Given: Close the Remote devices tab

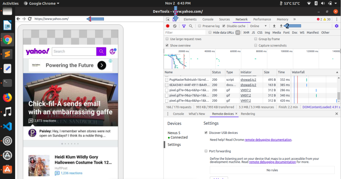Looking at the screenshot, I should click(x=236, y=114).
